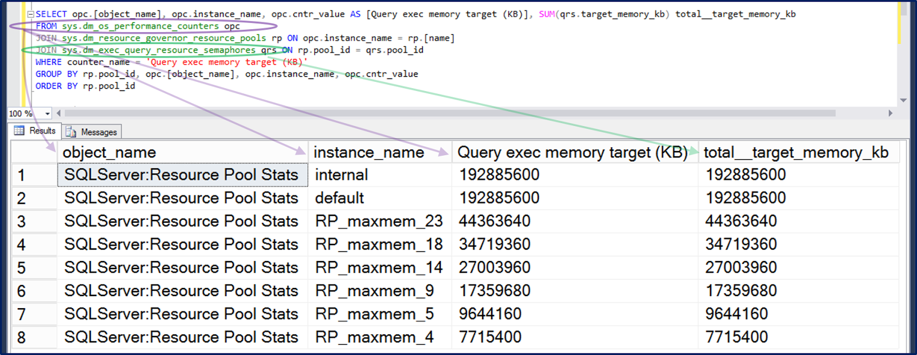917x355 pixels.
Task: Click the Results grid icon
Action: (19, 131)
